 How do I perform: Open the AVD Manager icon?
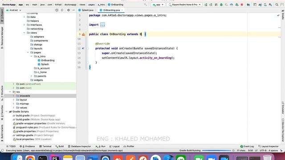tap(265, 5)
